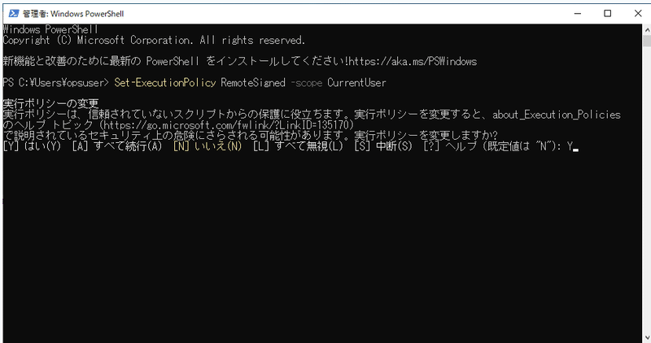Click the '-scope' parameter text

pyautogui.click(x=307, y=83)
